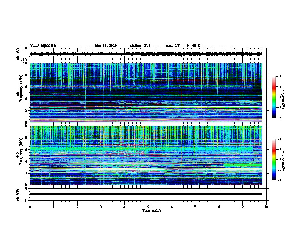Click the "-3" label on the ch.1 color bar
300x232 pixels.
[280, 76]
